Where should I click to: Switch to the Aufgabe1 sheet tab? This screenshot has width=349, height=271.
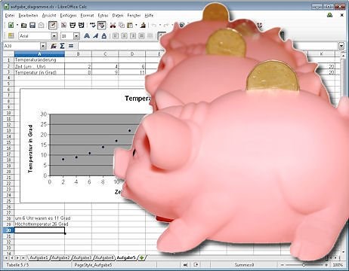click(39, 257)
